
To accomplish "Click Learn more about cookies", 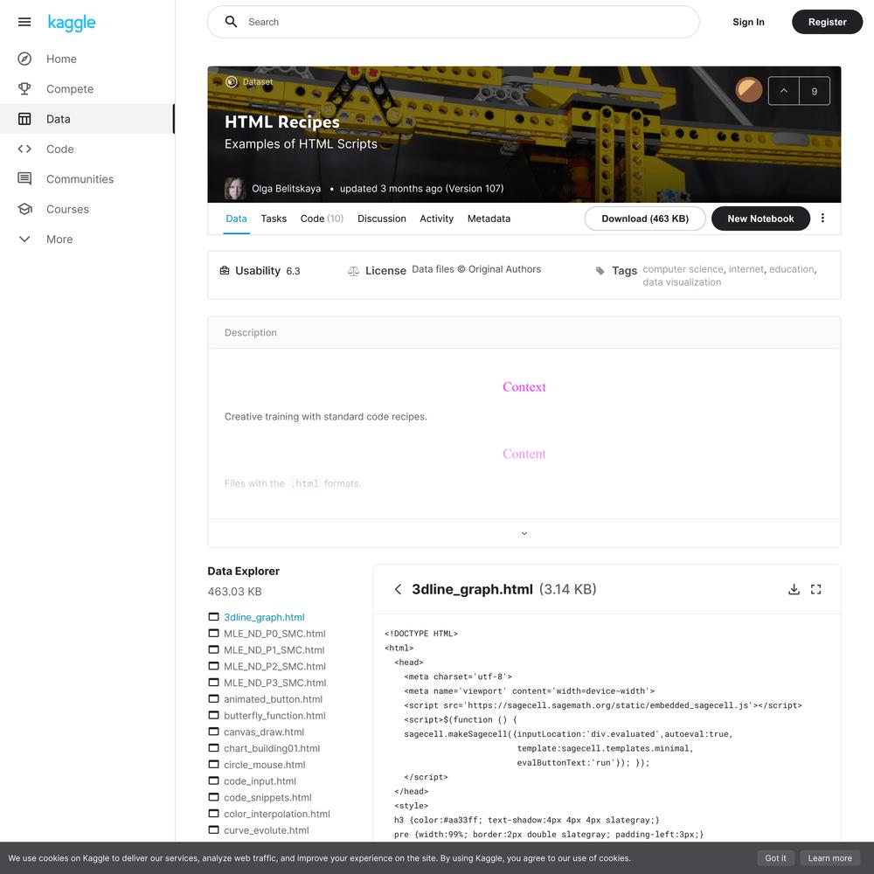I will [x=830, y=858].
